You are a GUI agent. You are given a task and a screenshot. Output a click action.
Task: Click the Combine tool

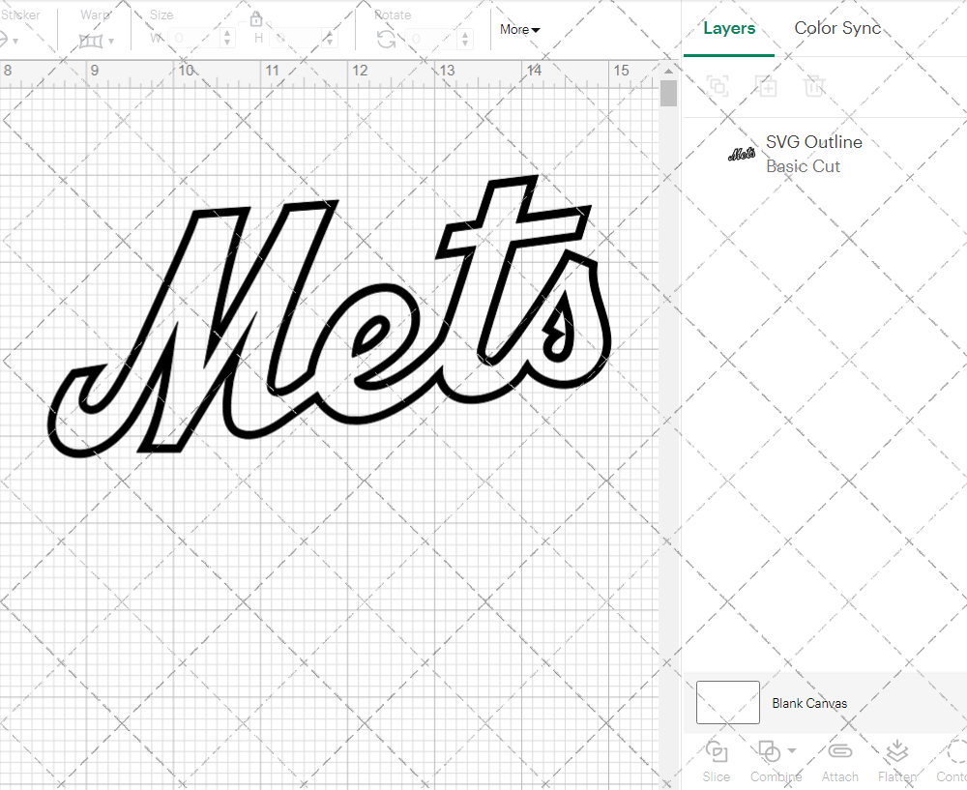775,763
